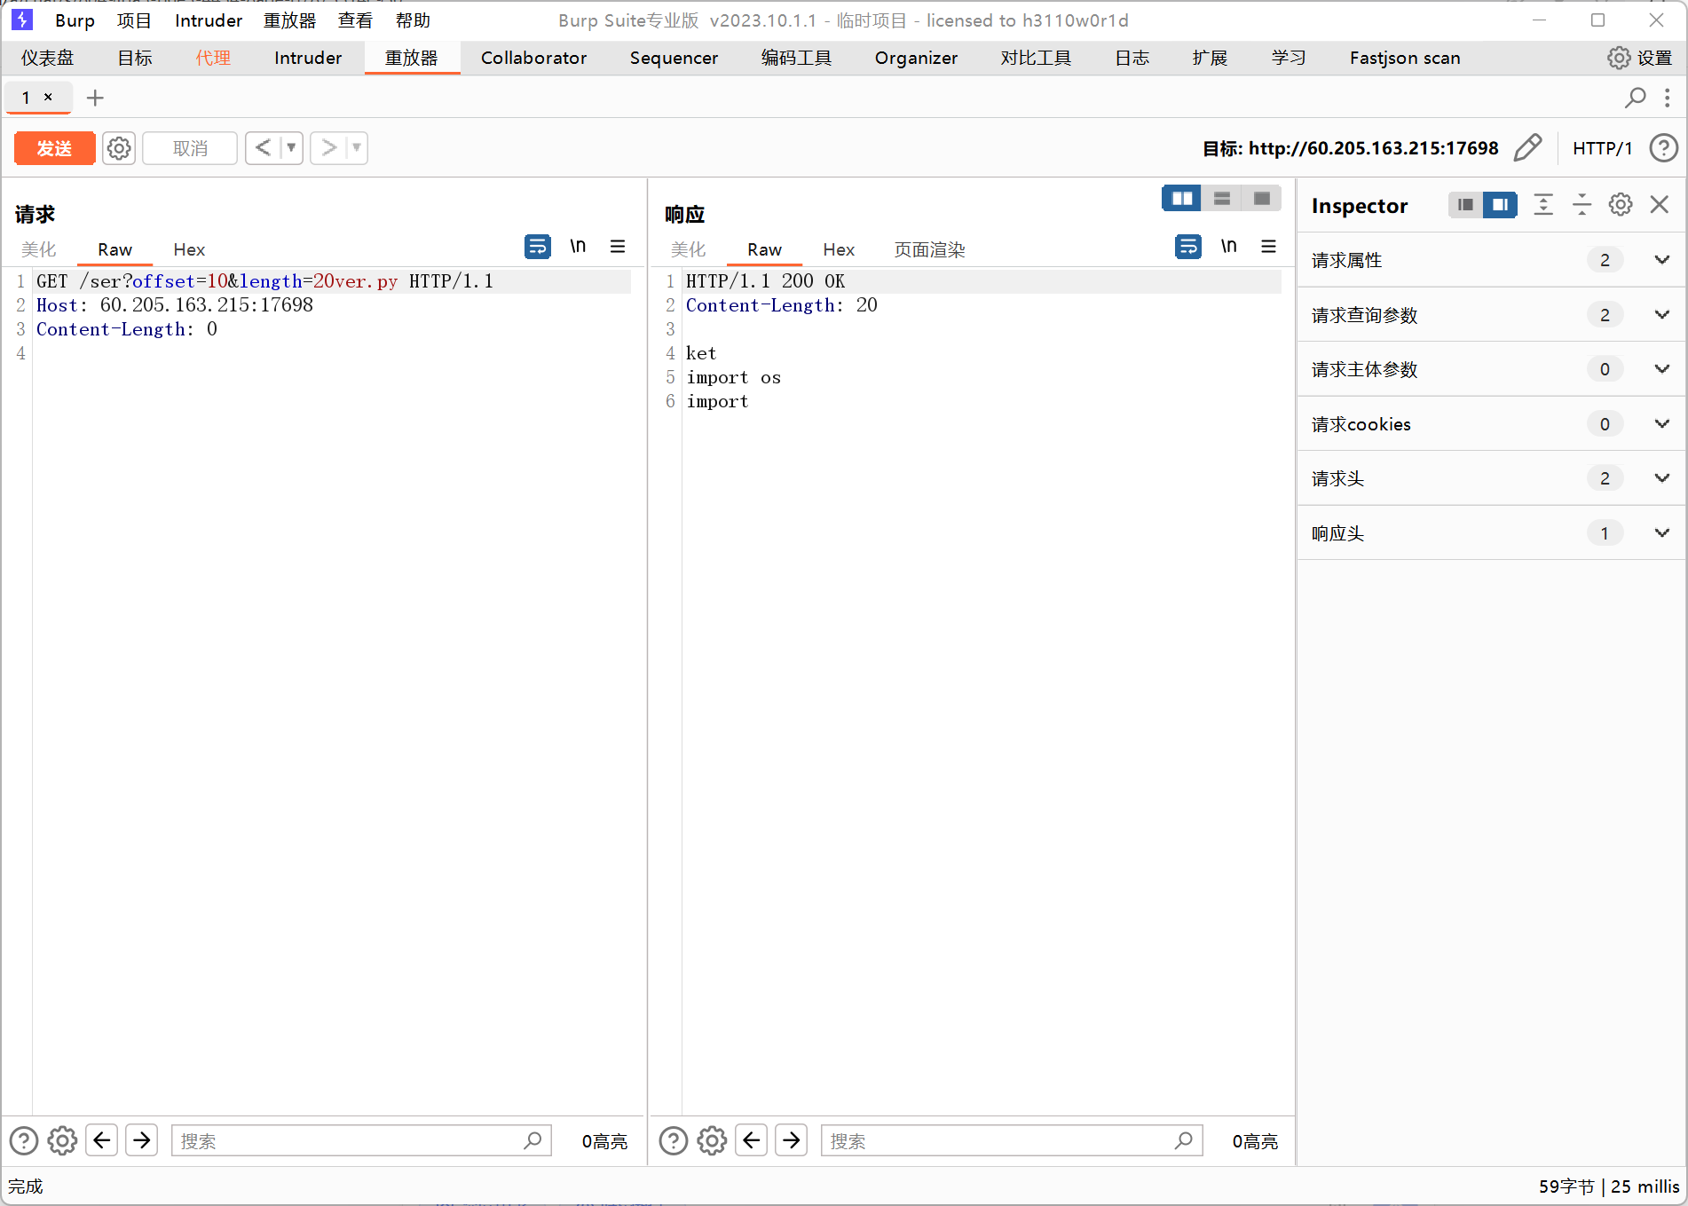Dock Inspector to the left layout

pos(1465,205)
